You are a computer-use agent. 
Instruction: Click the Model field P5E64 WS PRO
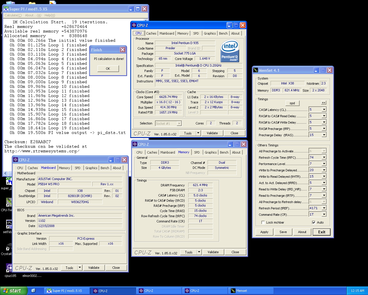coord(65,184)
